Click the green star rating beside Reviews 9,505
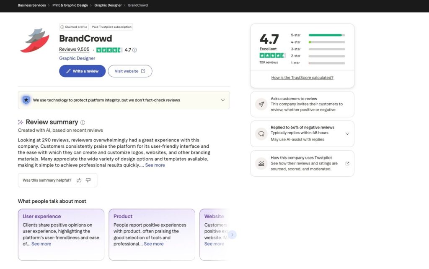429x269 pixels. [x=109, y=50]
